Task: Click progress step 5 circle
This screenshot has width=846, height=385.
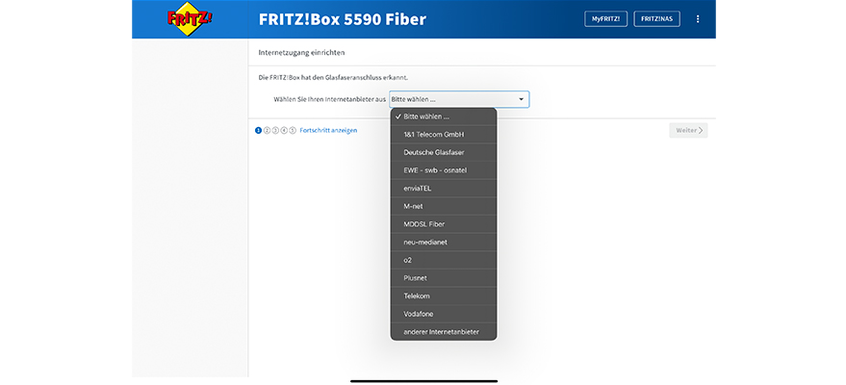Action: (x=293, y=130)
